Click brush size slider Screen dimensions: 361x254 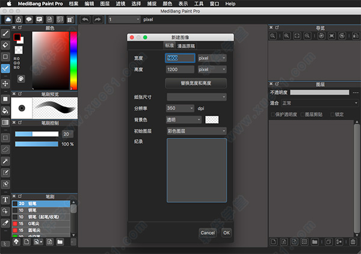click(37, 134)
